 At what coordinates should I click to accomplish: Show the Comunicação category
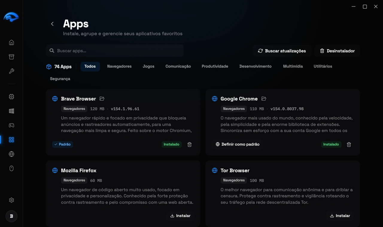pos(178,66)
